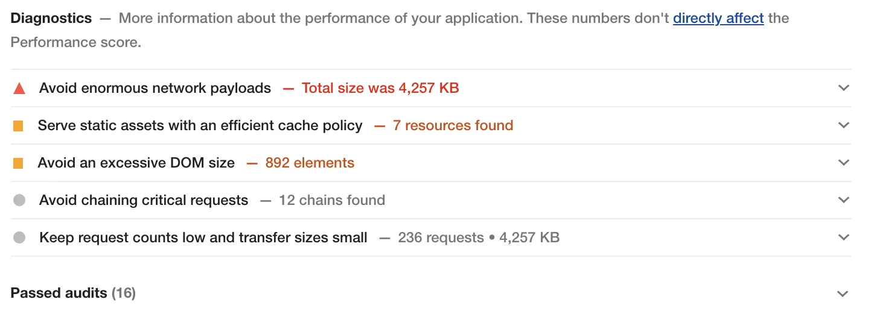Screen dimensions: 874x311
Task: Click the red triangle warning icon
Action: point(19,89)
